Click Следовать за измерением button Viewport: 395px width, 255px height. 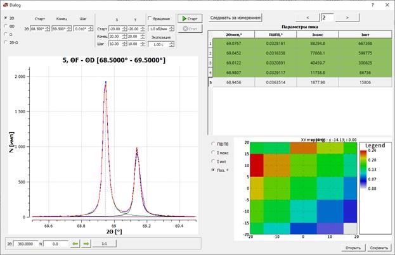[235, 18]
